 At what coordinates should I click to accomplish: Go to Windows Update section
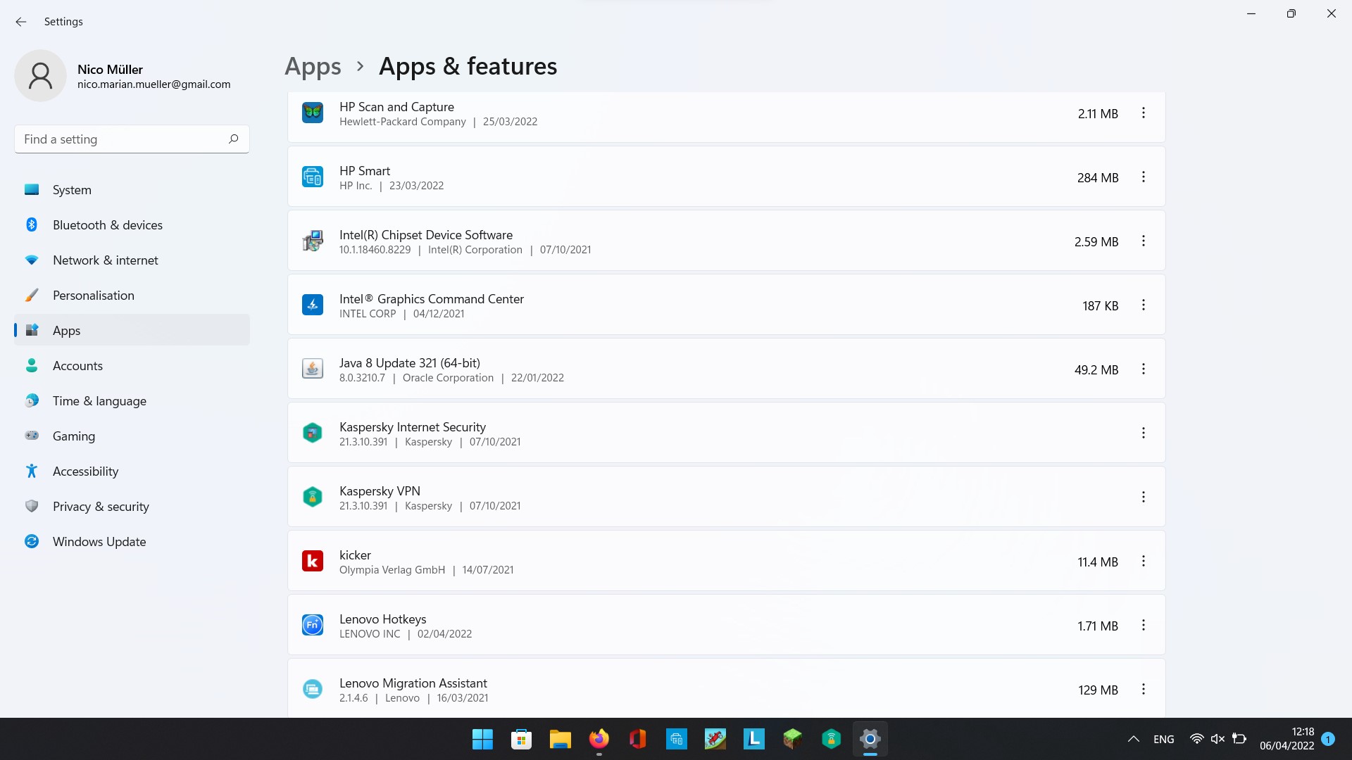[x=99, y=542]
